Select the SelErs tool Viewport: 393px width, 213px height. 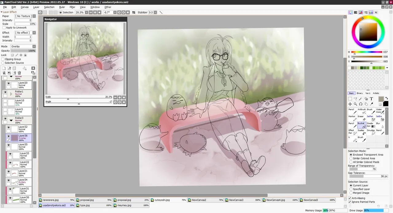click(380, 118)
